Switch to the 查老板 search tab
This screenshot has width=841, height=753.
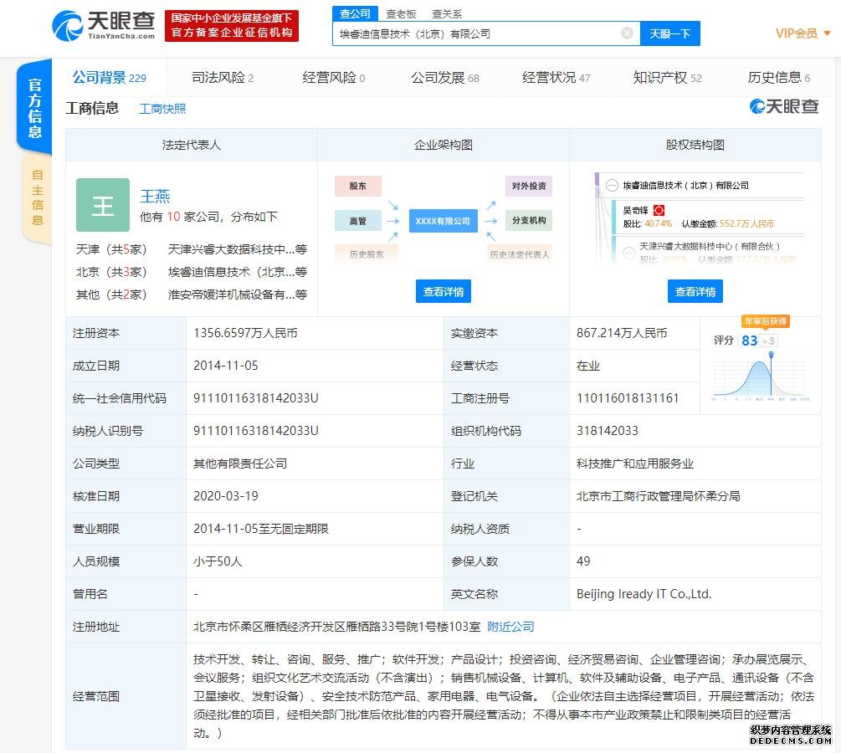tap(401, 14)
